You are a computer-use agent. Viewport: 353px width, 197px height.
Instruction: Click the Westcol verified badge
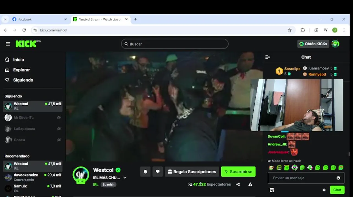pos(118,170)
